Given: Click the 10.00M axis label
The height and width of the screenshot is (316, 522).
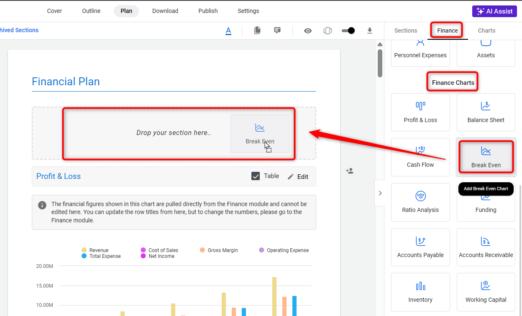Looking at the screenshot, I should click(x=44, y=305).
